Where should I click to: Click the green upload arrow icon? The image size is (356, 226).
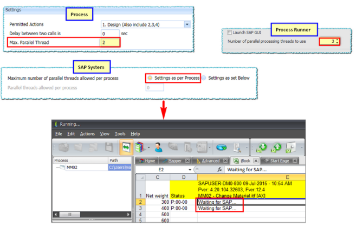[x=276, y=147]
